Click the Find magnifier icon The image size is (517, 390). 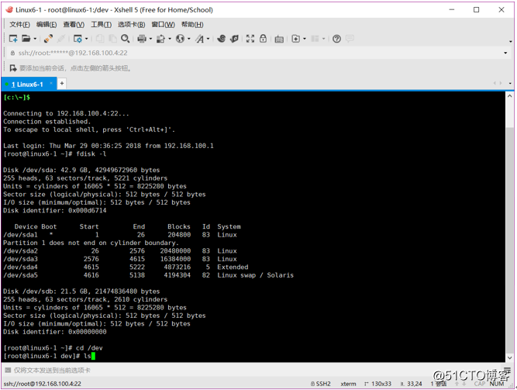125,39
